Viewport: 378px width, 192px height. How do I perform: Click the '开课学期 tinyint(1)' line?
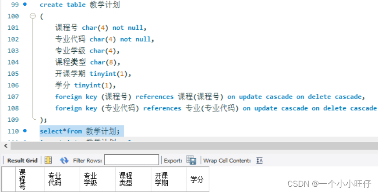93,74
